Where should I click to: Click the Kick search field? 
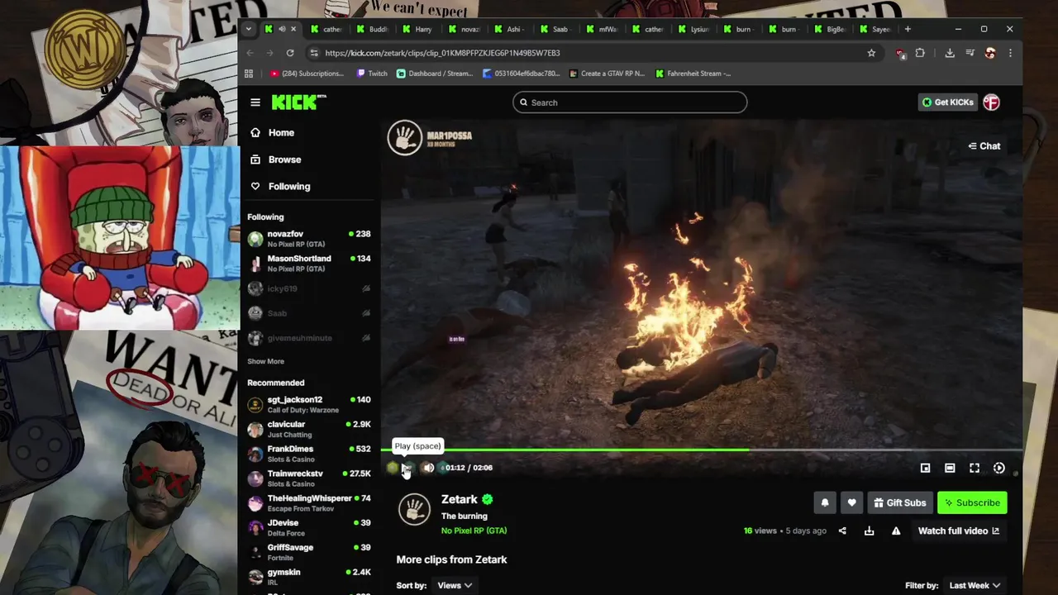click(x=630, y=102)
